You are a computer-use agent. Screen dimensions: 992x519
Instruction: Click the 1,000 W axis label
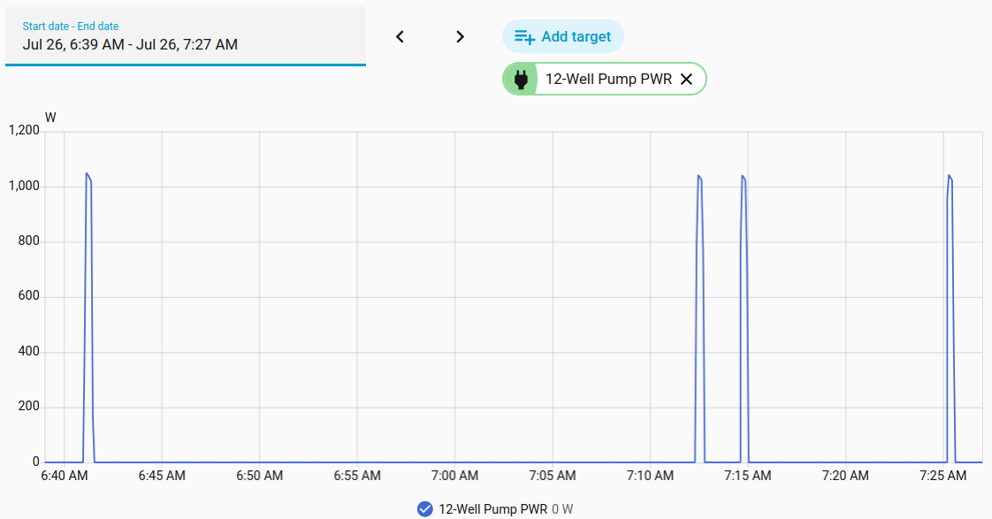[24, 186]
